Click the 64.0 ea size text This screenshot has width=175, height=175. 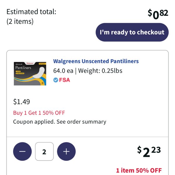(63, 71)
